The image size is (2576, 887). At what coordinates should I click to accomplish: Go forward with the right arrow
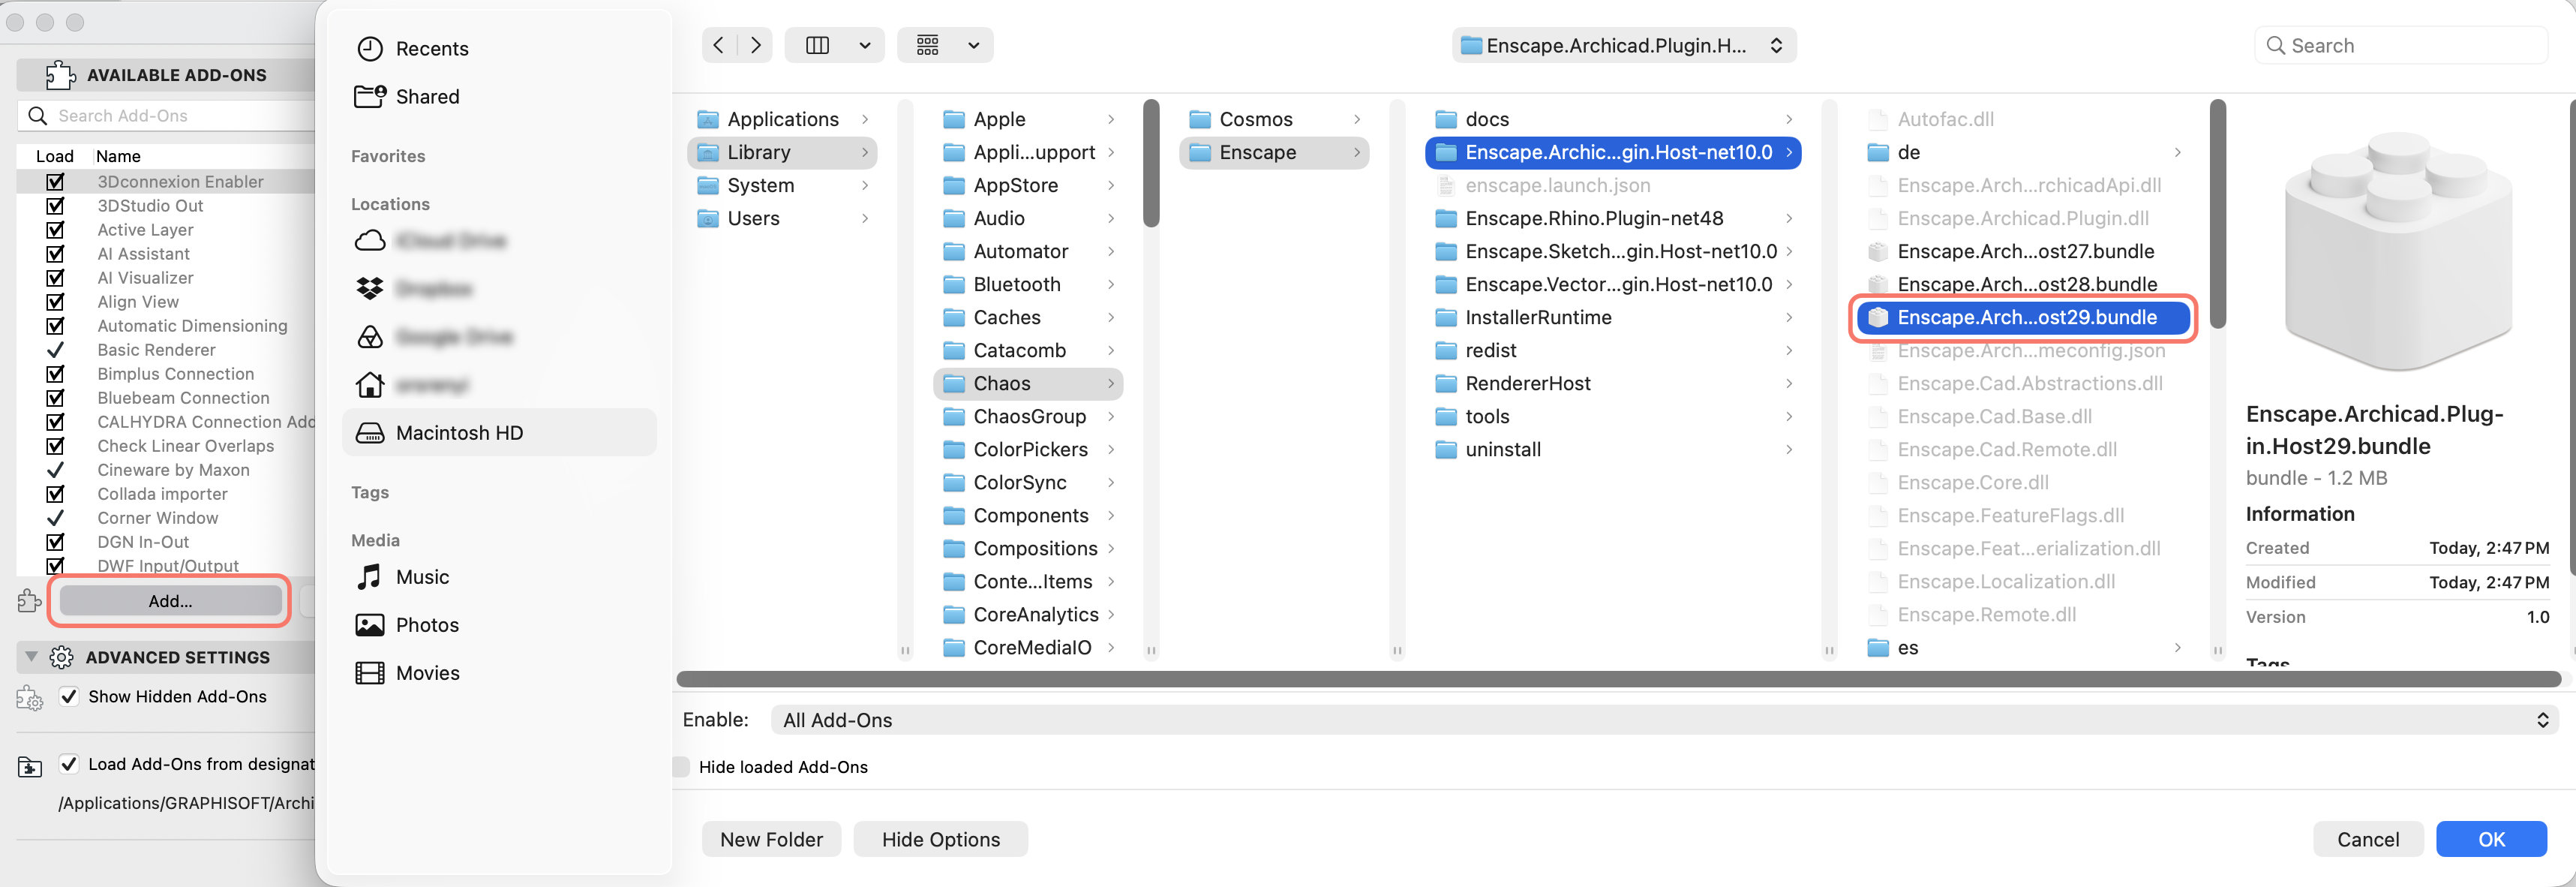(x=756, y=45)
